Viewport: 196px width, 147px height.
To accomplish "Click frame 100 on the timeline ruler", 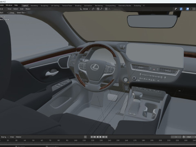I will pos(76,140).
